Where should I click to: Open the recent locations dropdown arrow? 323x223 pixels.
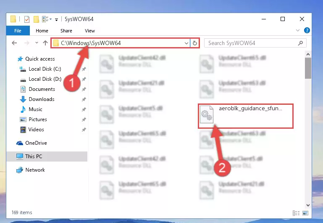(37, 42)
